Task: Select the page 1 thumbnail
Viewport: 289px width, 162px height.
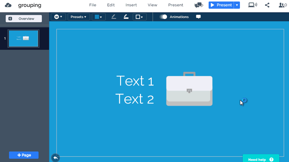Action: (23, 38)
